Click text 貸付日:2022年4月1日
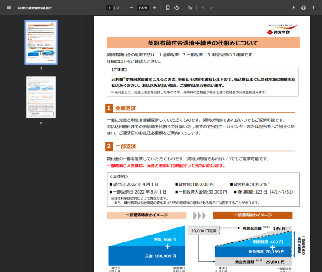 [134, 184]
